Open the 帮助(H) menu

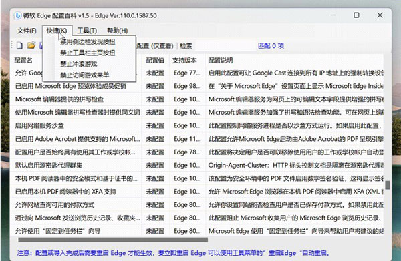118,31
